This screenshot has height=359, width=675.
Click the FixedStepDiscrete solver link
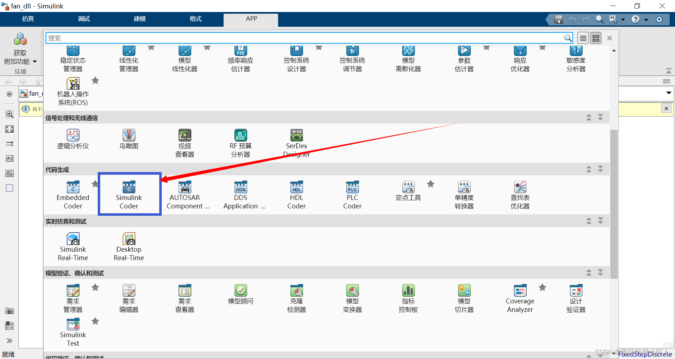click(x=645, y=354)
